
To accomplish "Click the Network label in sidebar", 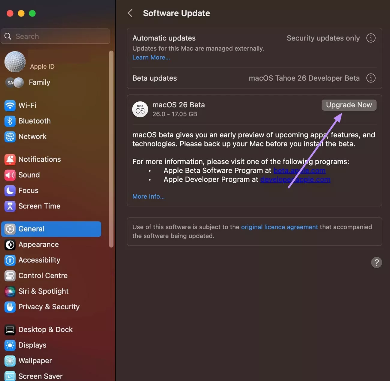I will (x=32, y=136).
